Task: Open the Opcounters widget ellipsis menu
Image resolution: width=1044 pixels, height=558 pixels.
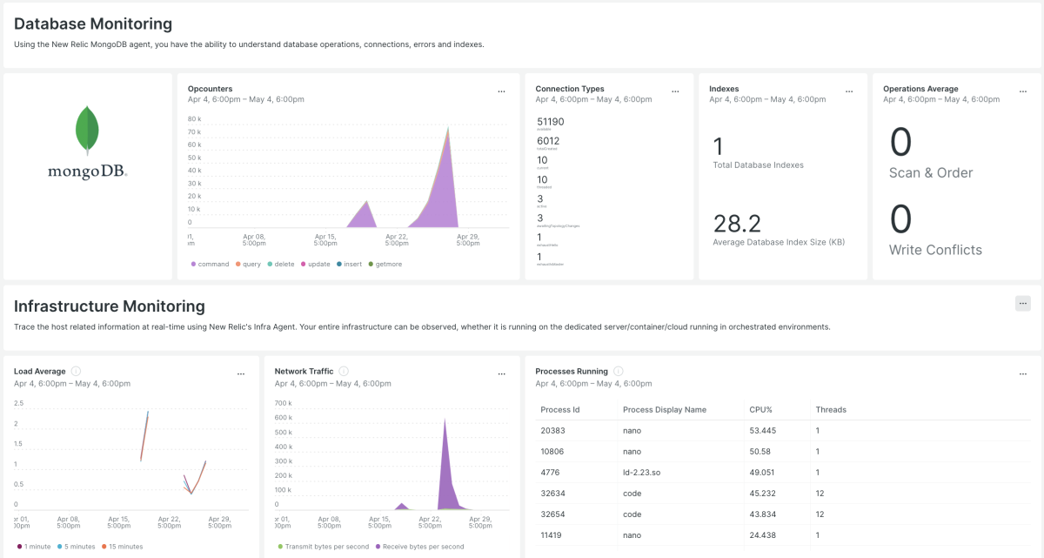Action: click(501, 91)
